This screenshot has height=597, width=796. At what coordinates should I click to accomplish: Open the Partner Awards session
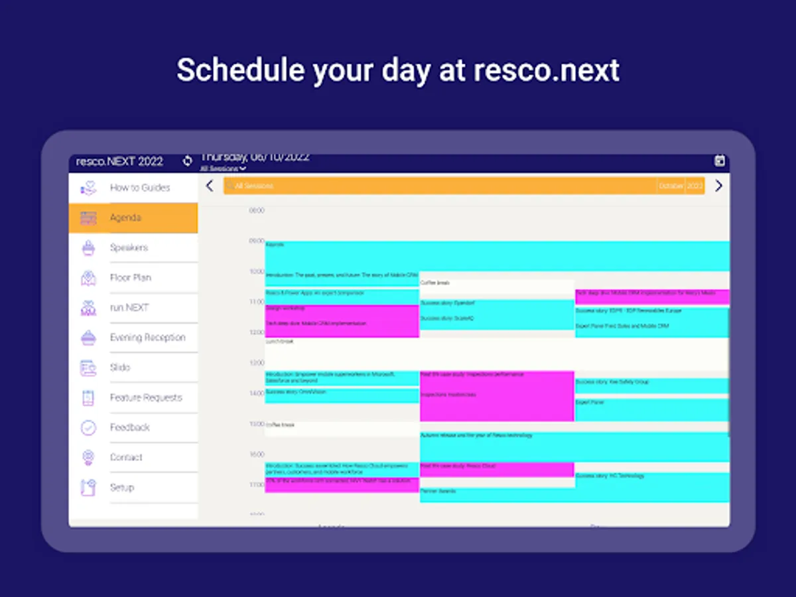point(574,496)
